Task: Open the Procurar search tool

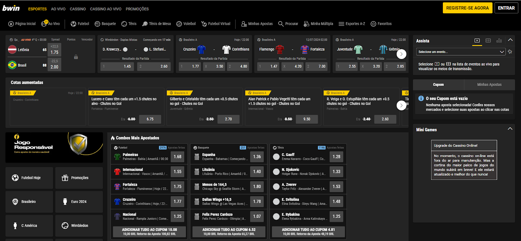Action: [x=288, y=24]
